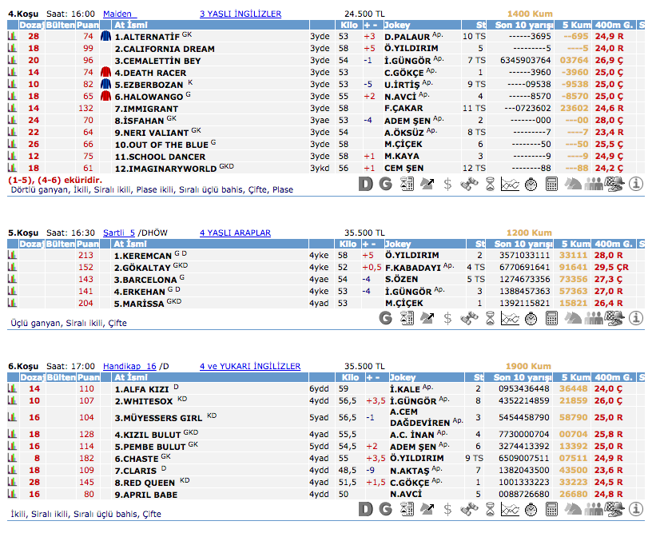660x533 pixels.
Task: Open the 4 YAŞLI ARAPLAR link
Action: [235, 233]
